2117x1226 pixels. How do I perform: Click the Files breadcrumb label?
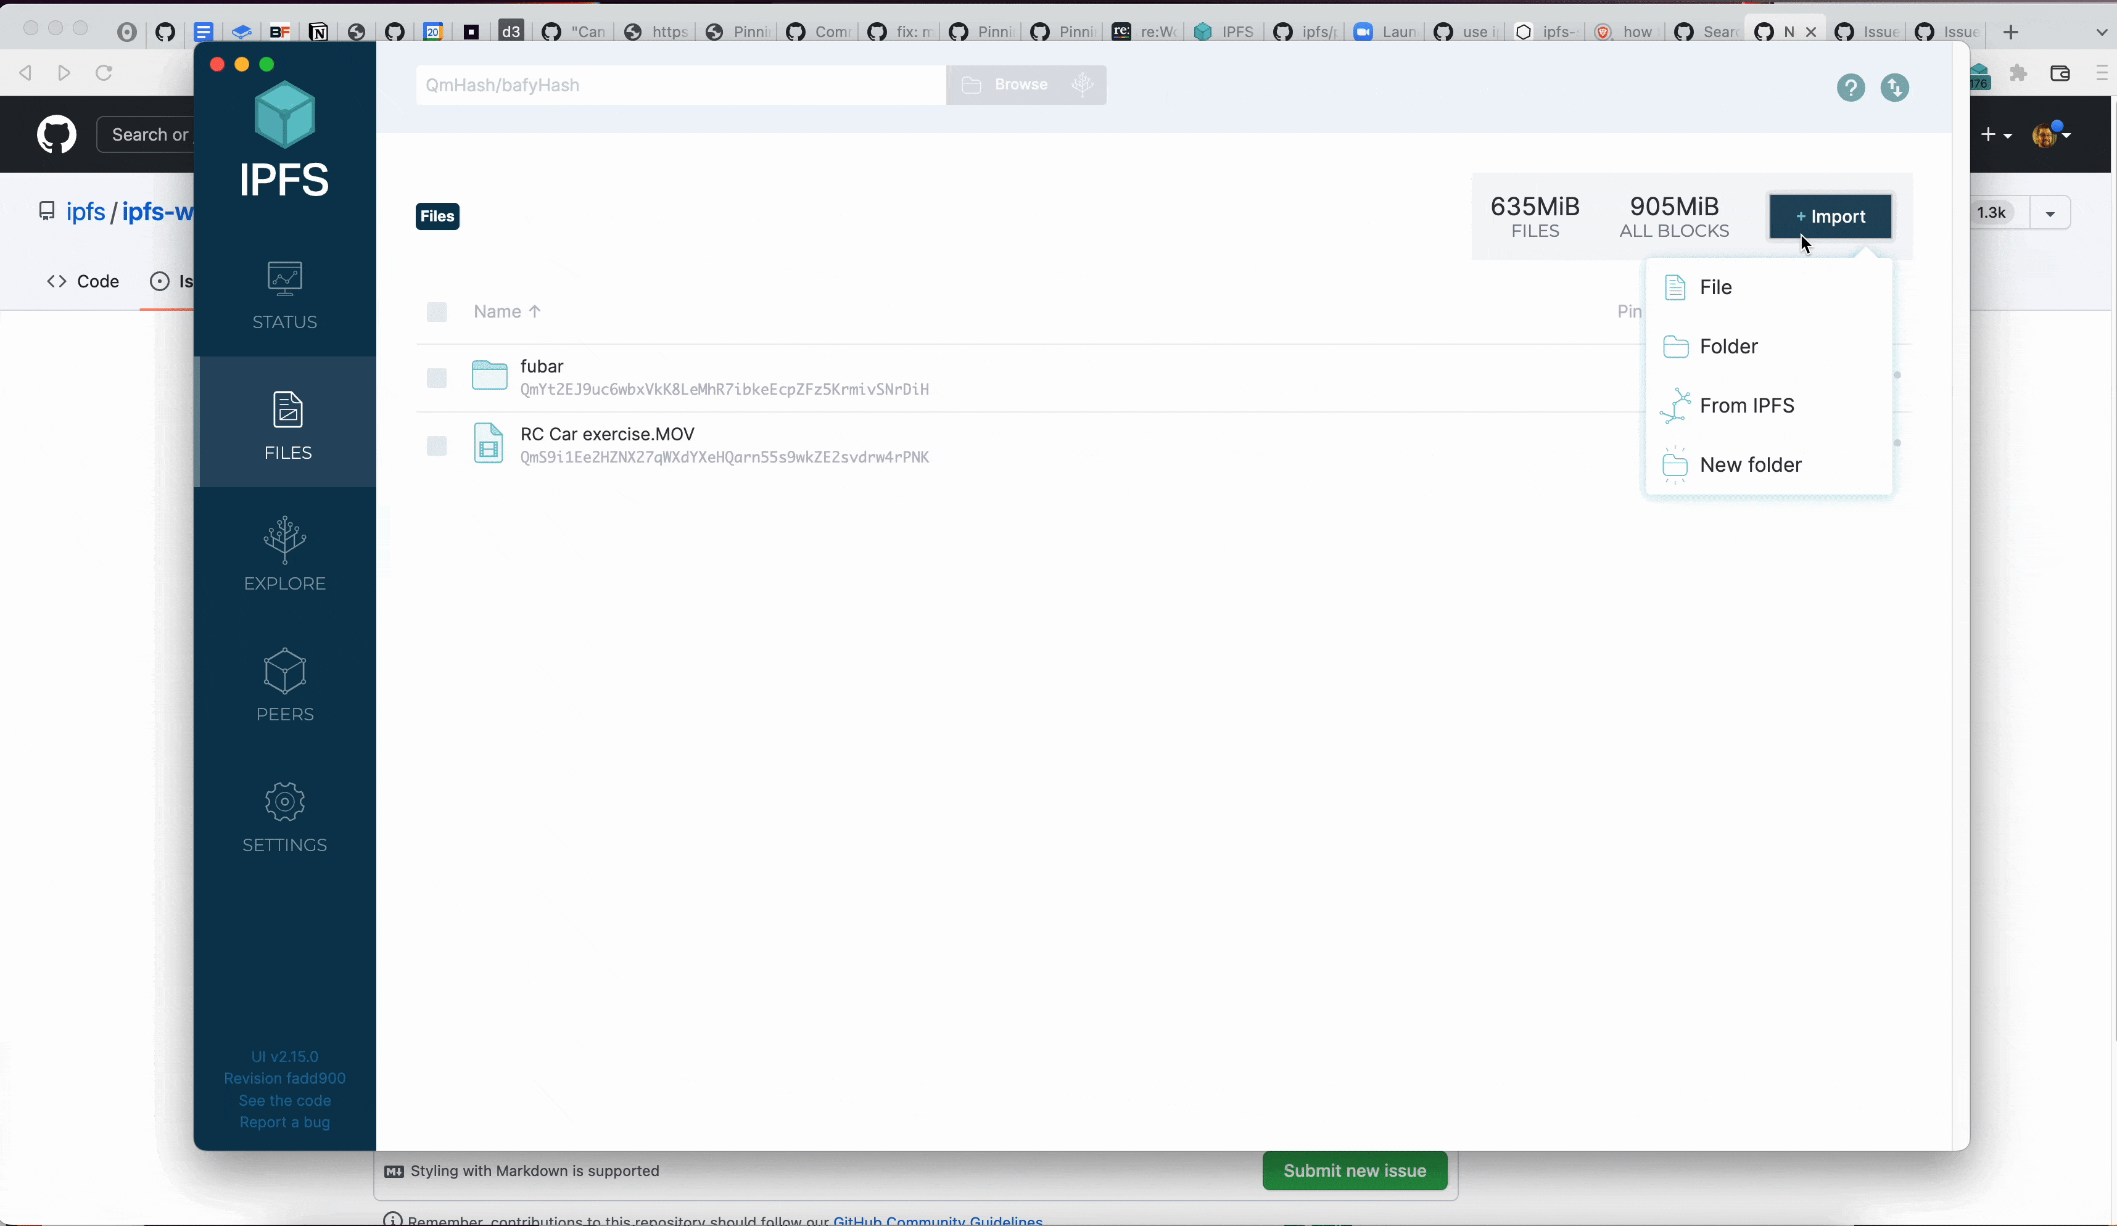(438, 216)
